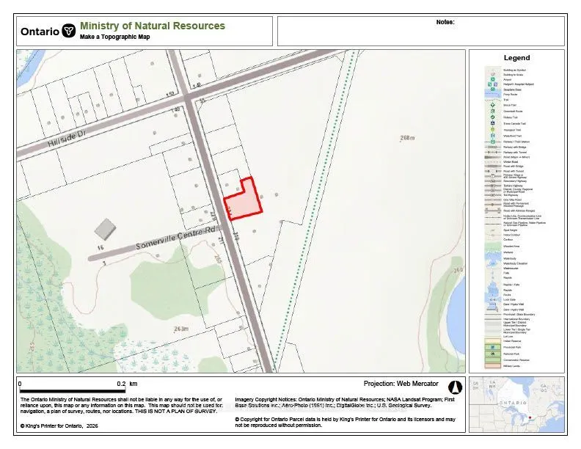Click the Lock Gate legend symbol
581x449 pixels.
493,300
